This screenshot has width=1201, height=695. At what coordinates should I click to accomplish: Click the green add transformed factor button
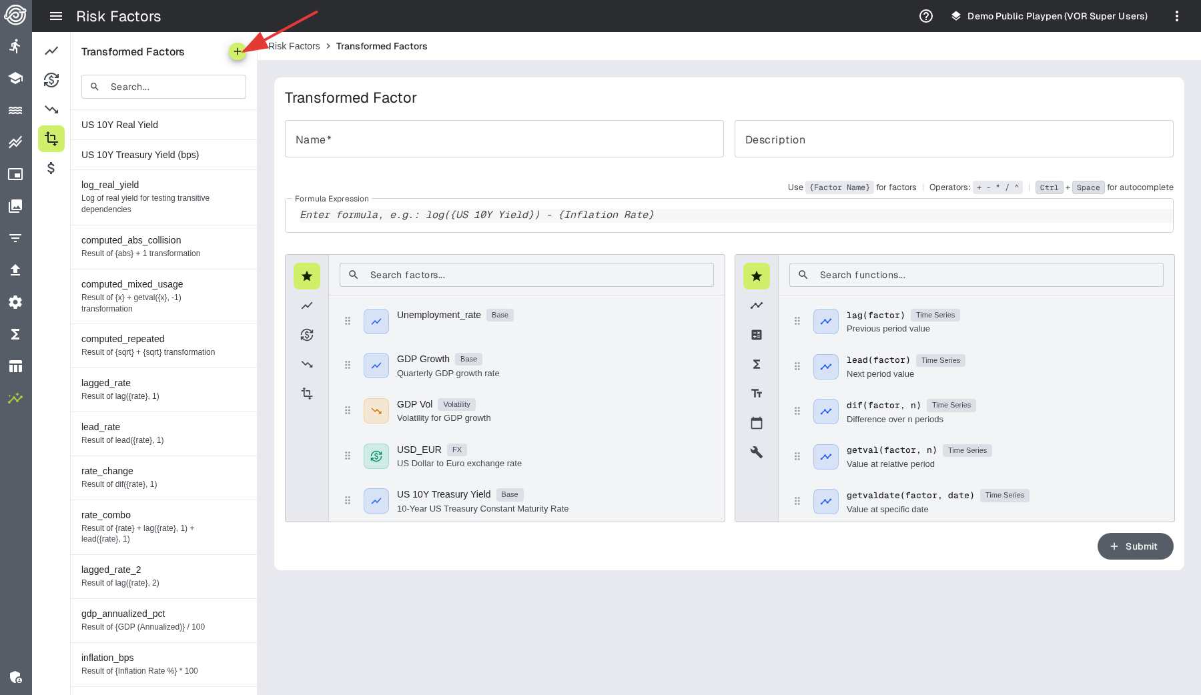tap(237, 51)
